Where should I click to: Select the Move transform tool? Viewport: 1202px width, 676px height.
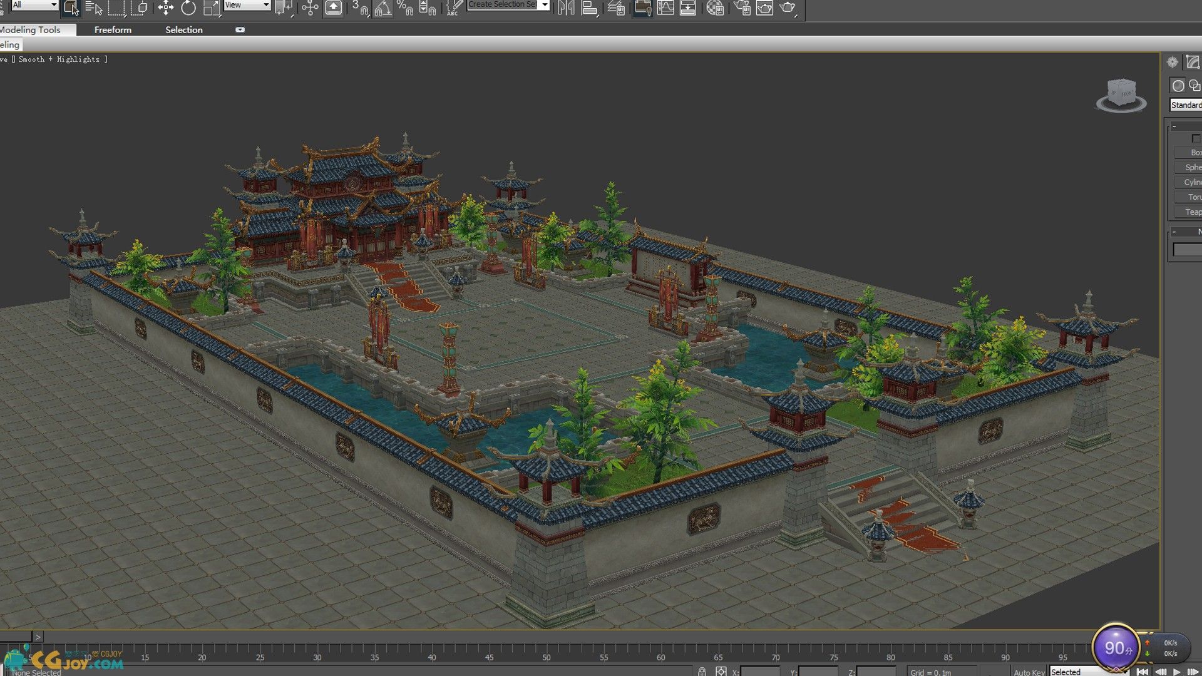point(165,8)
